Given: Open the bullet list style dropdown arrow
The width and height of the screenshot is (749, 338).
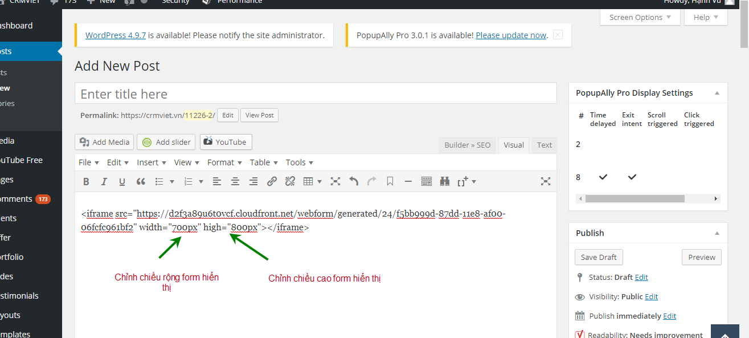Looking at the screenshot, I should click(171, 182).
